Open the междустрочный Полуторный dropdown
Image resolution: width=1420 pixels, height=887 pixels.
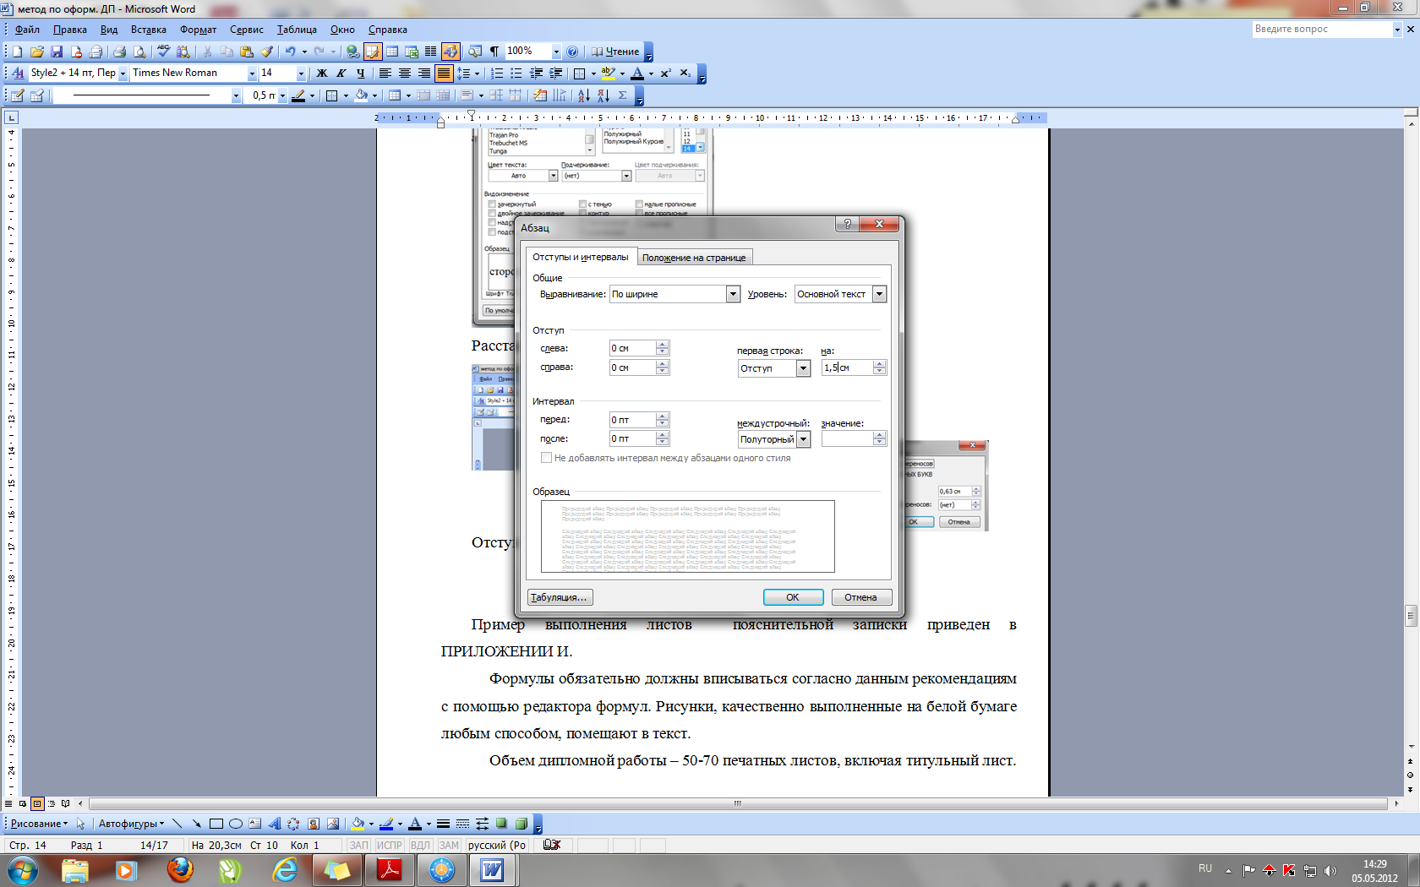pos(803,439)
